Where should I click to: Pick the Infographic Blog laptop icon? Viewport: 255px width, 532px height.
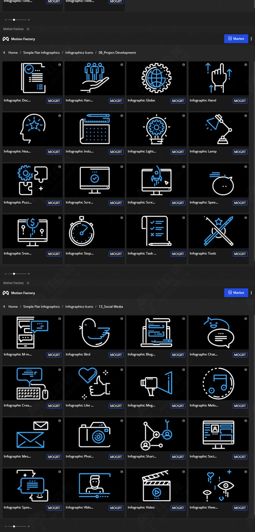pos(156,332)
